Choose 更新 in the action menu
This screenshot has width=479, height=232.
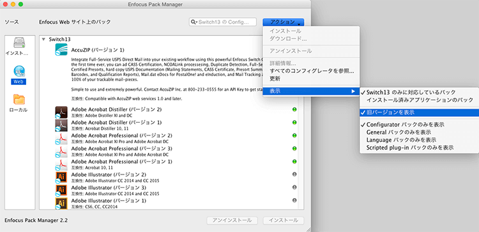[311, 79]
